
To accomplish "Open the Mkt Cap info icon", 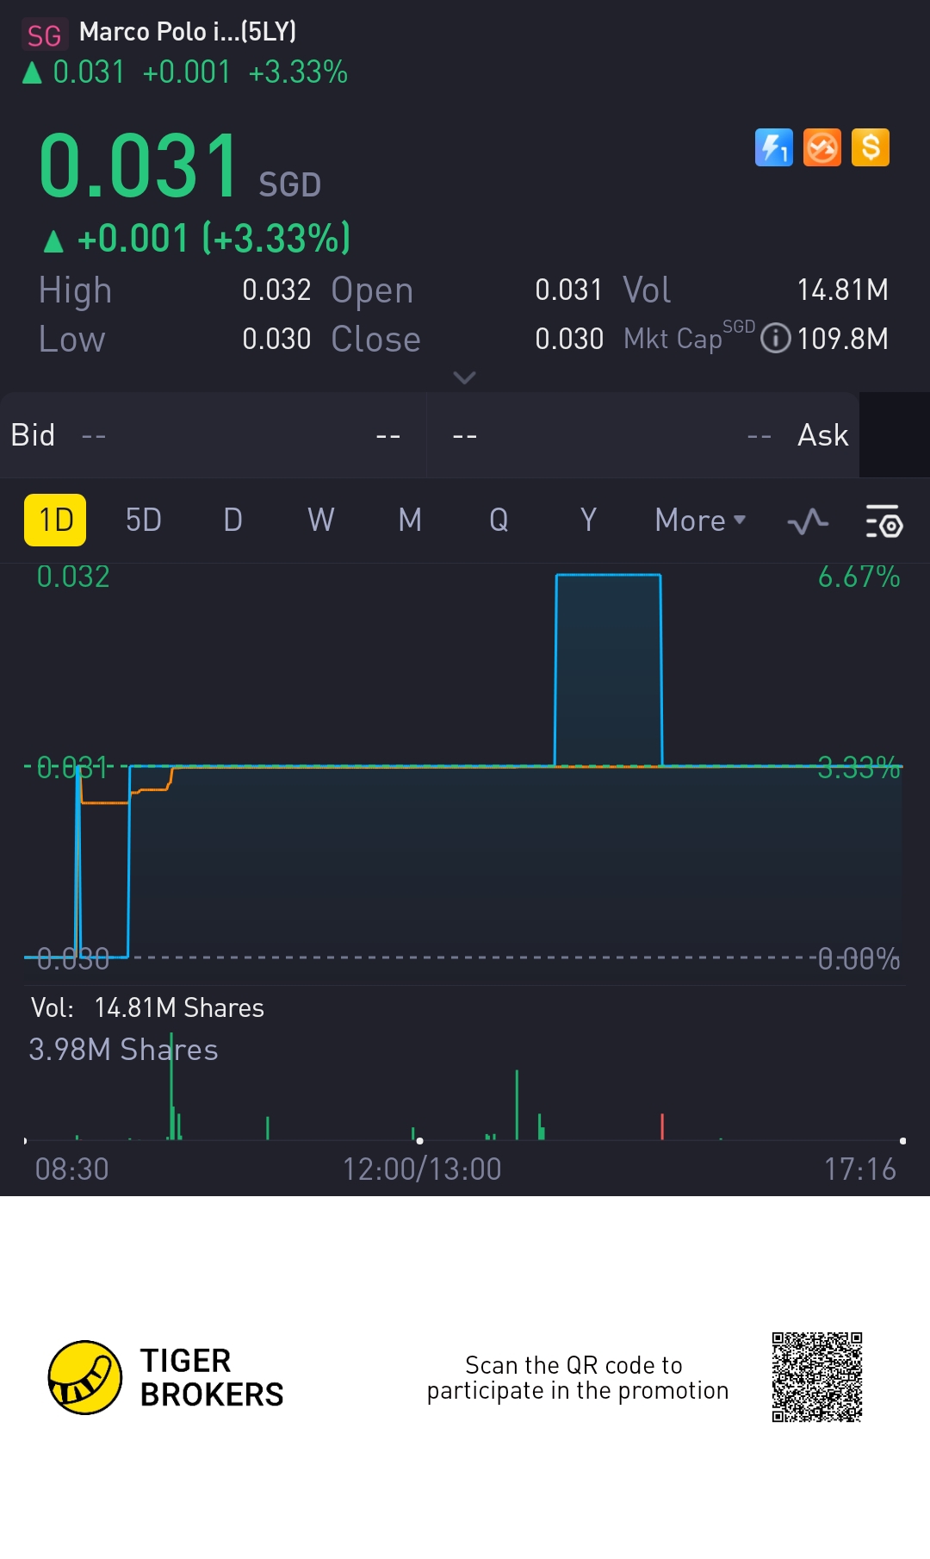I will (x=776, y=338).
